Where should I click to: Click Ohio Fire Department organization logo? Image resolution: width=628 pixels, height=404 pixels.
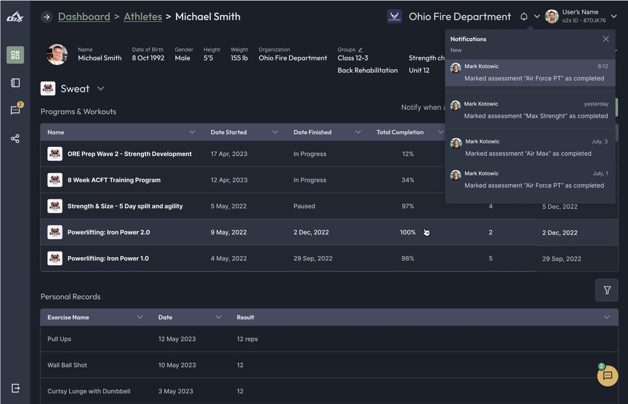point(394,17)
